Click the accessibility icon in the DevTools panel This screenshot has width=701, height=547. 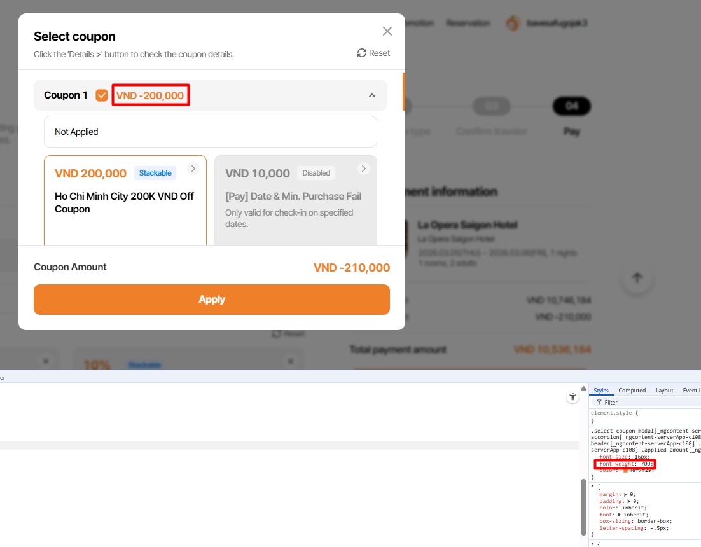coord(573,397)
